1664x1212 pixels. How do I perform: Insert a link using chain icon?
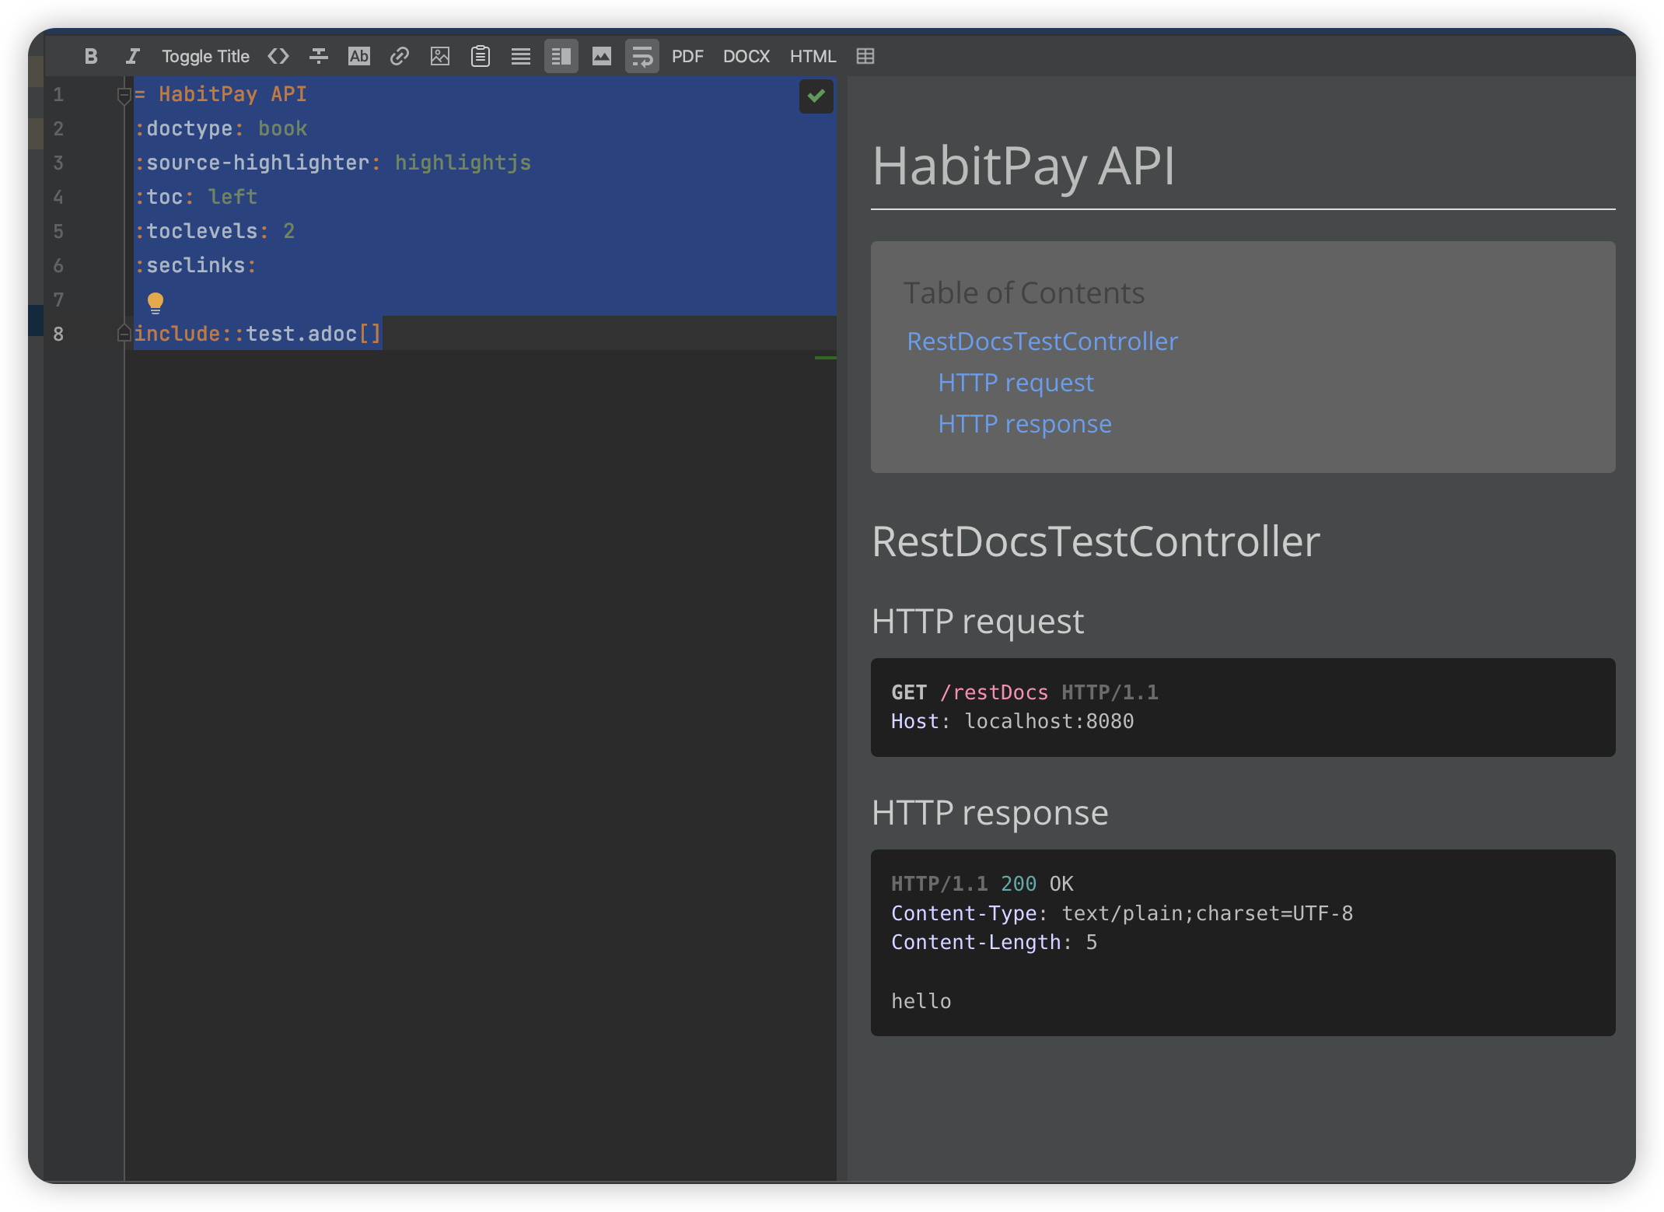click(x=400, y=56)
